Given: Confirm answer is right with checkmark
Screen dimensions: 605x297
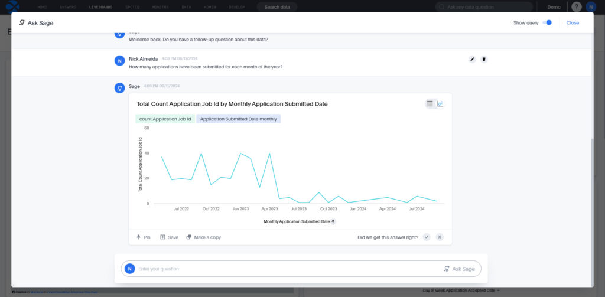Looking at the screenshot, I should click(427, 237).
